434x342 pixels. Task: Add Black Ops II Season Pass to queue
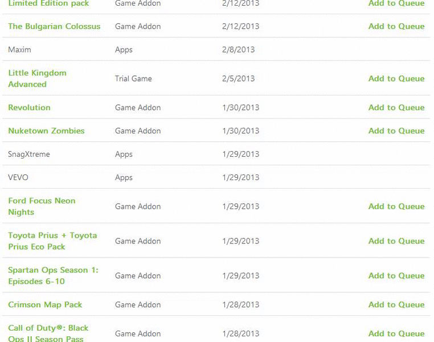tap(396, 333)
